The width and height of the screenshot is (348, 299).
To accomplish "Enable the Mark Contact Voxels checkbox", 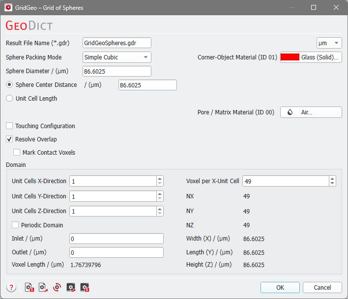I will (17, 152).
